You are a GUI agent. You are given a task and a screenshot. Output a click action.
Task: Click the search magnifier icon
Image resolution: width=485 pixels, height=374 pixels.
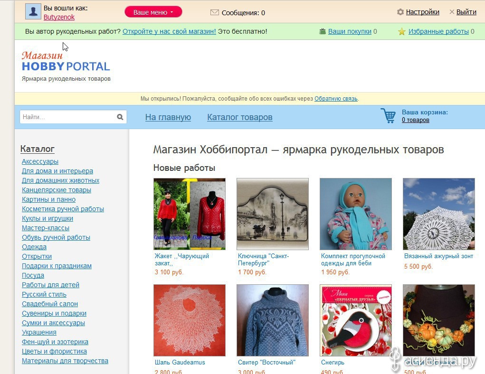coord(120,117)
